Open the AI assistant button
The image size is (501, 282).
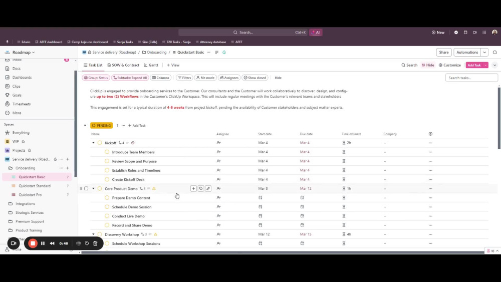(316, 32)
